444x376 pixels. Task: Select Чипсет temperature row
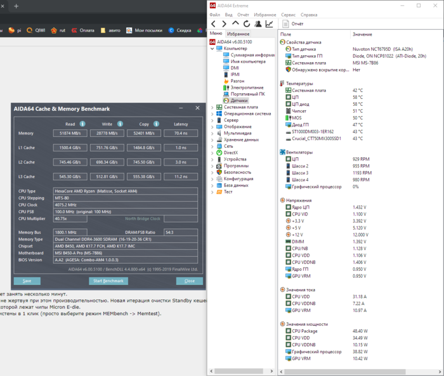pyautogui.click(x=324, y=111)
